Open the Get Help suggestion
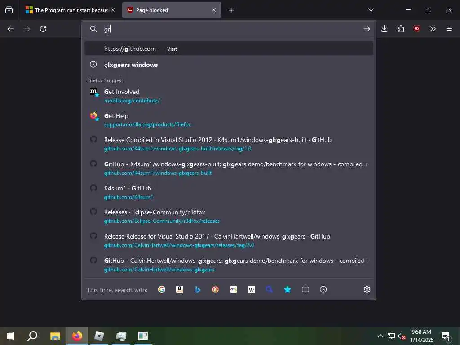 [x=229, y=120]
